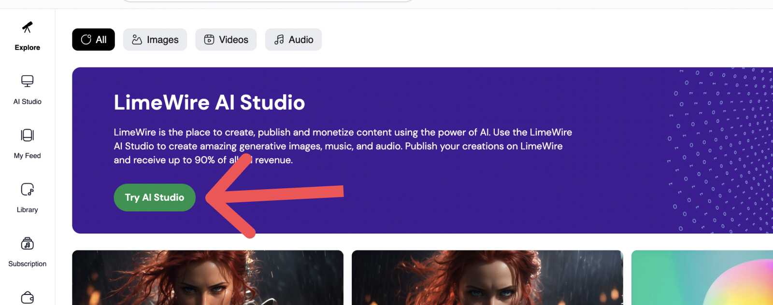Filter content by Audio
This screenshot has height=305, width=773.
click(x=293, y=40)
